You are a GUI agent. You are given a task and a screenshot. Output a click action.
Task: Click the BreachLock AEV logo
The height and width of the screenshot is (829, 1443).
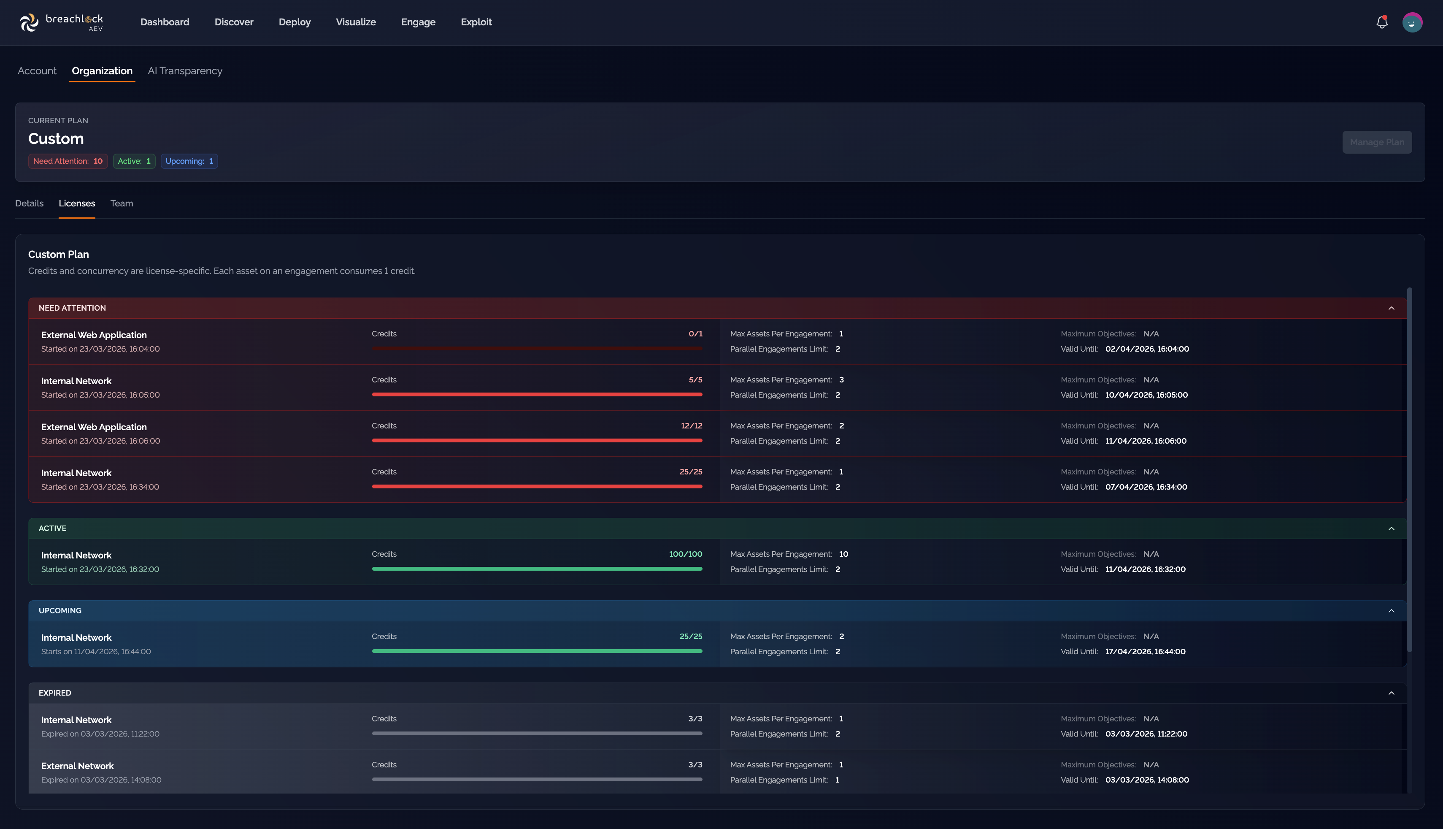tap(62, 22)
